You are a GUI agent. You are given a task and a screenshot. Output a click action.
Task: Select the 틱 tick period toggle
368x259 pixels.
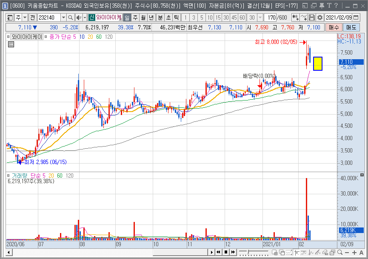click(x=176, y=17)
